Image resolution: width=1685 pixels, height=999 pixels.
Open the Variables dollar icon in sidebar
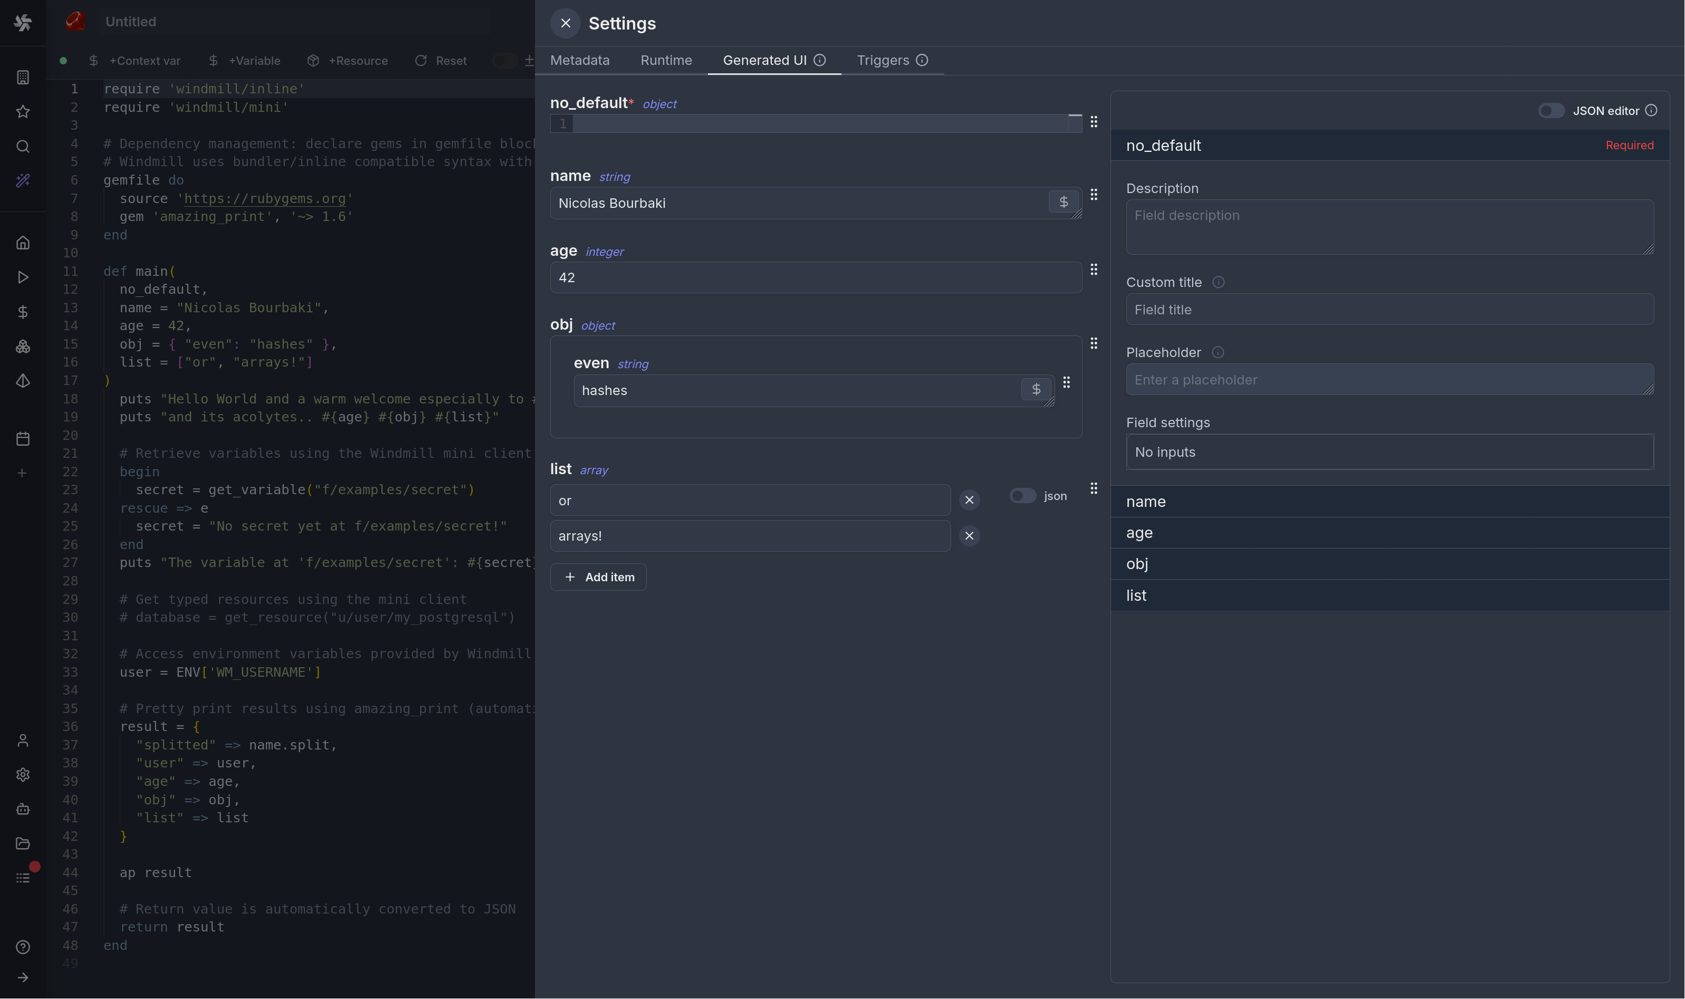point(23,312)
